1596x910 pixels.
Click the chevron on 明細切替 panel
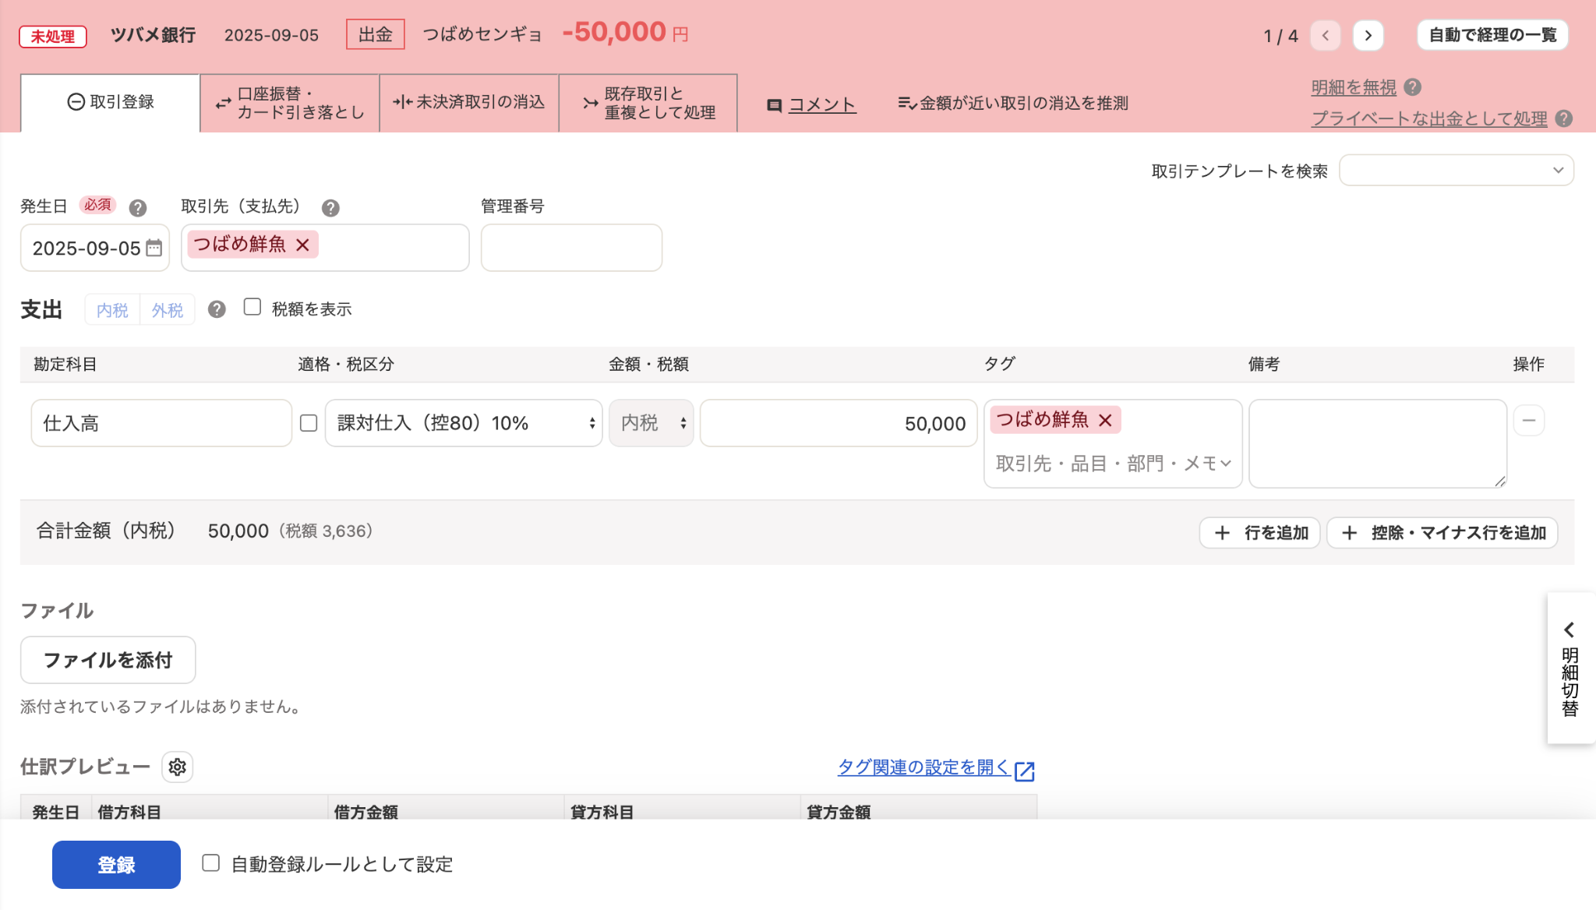[x=1570, y=629]
